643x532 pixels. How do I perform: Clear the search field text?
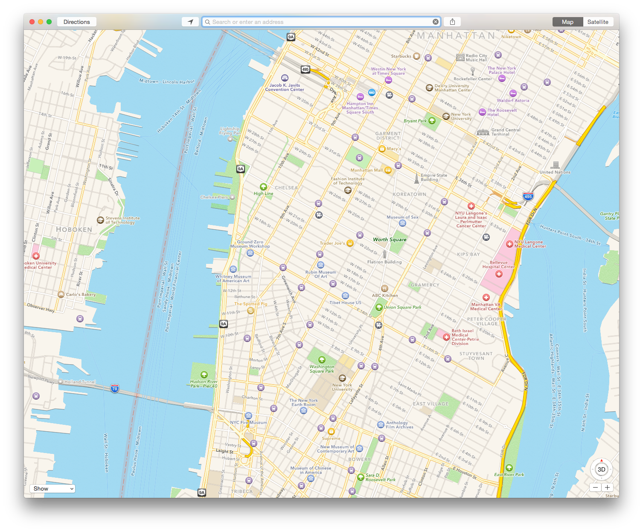(x=435, y=22)
